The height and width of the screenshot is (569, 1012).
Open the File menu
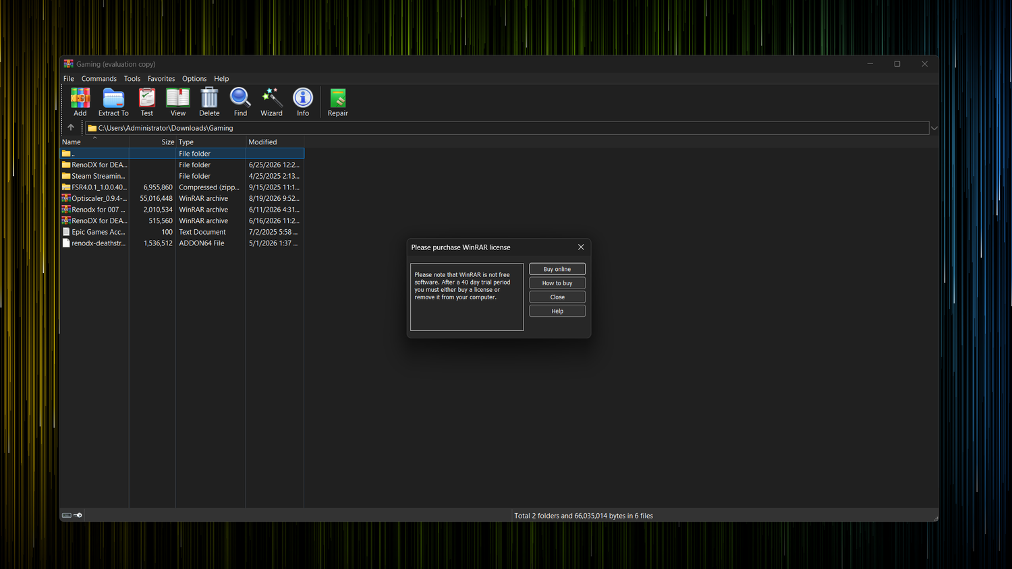pos(69,79)
